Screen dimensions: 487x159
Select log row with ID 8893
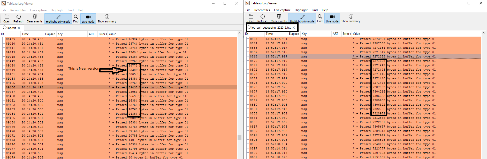coord(365,140)
